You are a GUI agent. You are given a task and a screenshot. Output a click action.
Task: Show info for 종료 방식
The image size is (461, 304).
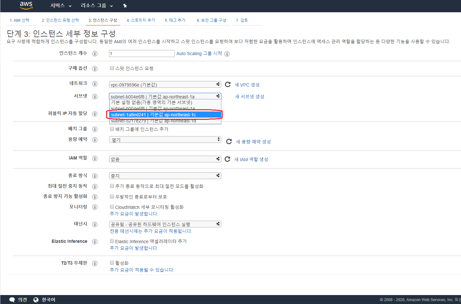click(x=95, y=176)
